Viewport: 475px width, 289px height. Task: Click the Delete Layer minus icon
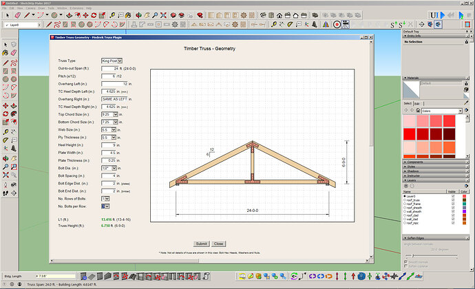point(412,186)
